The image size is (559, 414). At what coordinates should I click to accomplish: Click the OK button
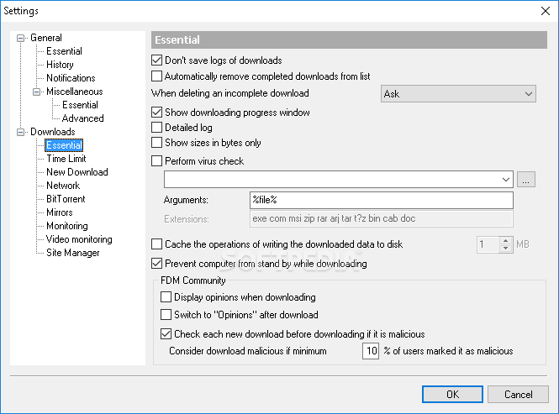pyautogui.click(x=452, y=395)
